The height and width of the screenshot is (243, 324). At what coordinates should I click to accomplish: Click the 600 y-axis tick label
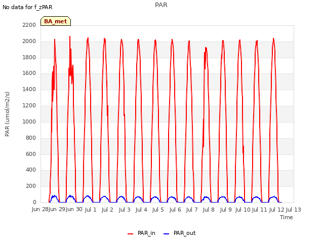31,154
